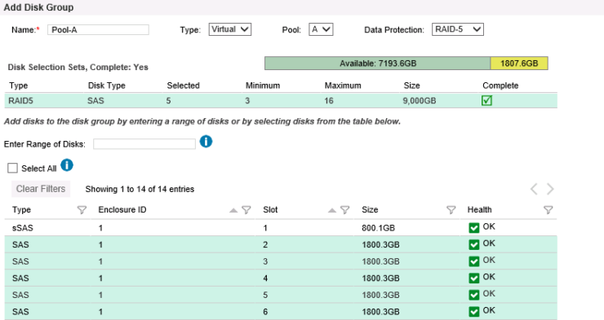604x320 pixels.
Task: Click the RAID5 type cell in selection sets
Action: [20, 101]
